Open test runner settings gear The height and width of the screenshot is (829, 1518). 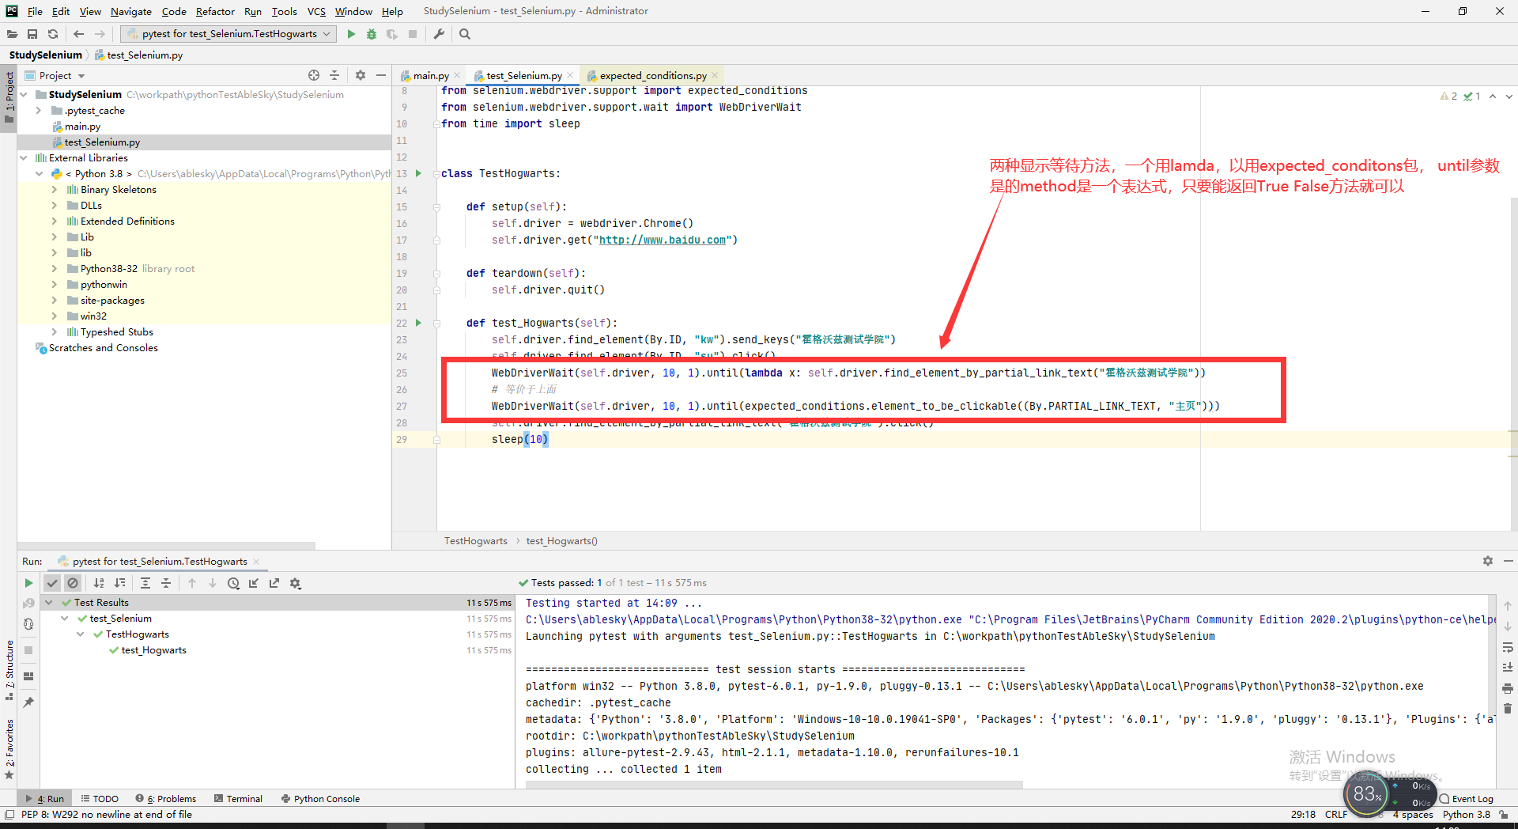295,583
